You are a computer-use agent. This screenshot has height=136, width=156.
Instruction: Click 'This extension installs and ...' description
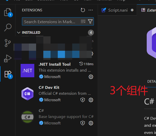65,70
